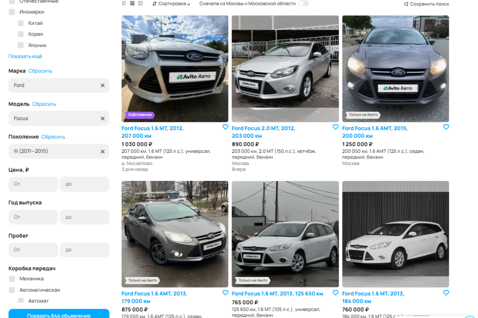This screenshot has width=478, height=318.
Task: Open photo of grey sedan priced 875 000 ₽
Action: [175, 235]
